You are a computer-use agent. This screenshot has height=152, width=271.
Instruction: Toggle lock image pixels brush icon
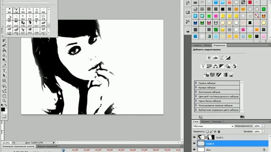tap(211, 131)
